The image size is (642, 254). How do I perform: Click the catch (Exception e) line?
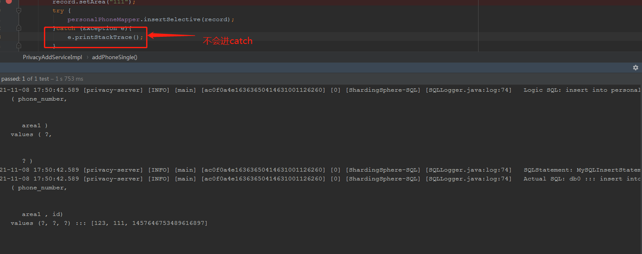(92, 28)
